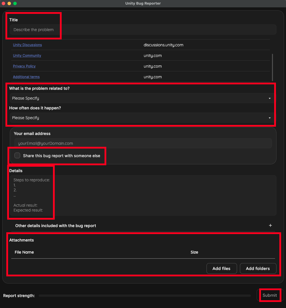Click the links list vertical scrollbar
The width and height of the screenshot is (286, 308).
coord(272,67)
